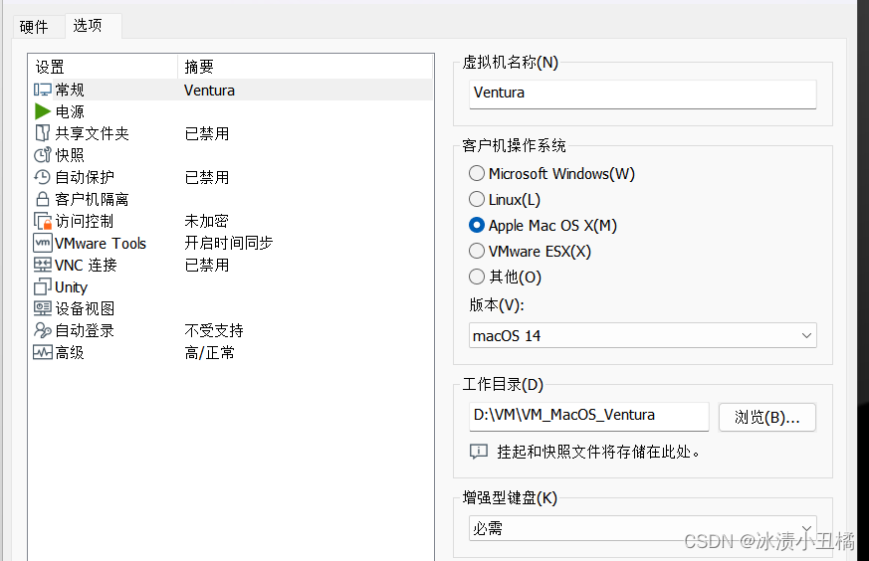Screen dimensions: 869x561
Task: Click the 设备视图 appliance view icon
Action: pos(43,308)
